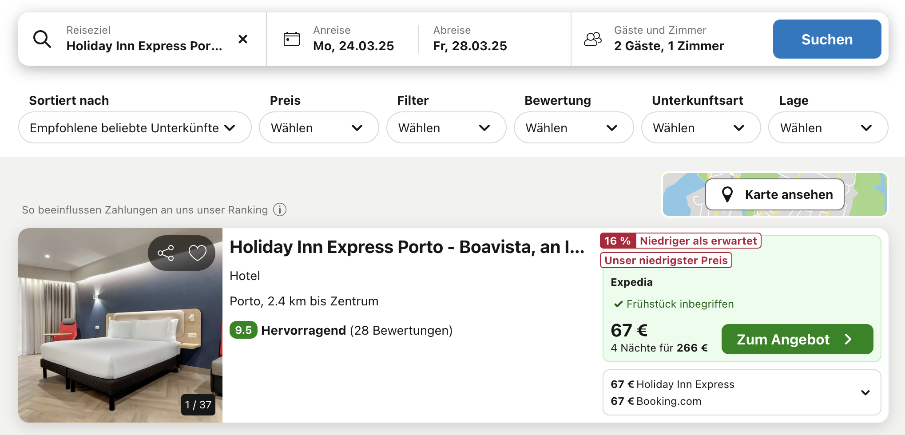Click the 16 % discount badge

(x=618, y=241)
